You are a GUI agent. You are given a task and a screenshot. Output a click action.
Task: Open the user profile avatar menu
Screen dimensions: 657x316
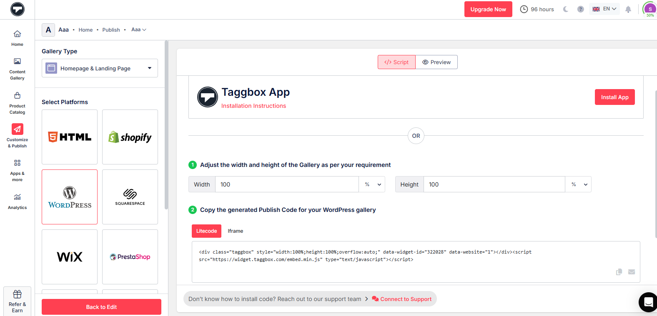click(650, 9)
